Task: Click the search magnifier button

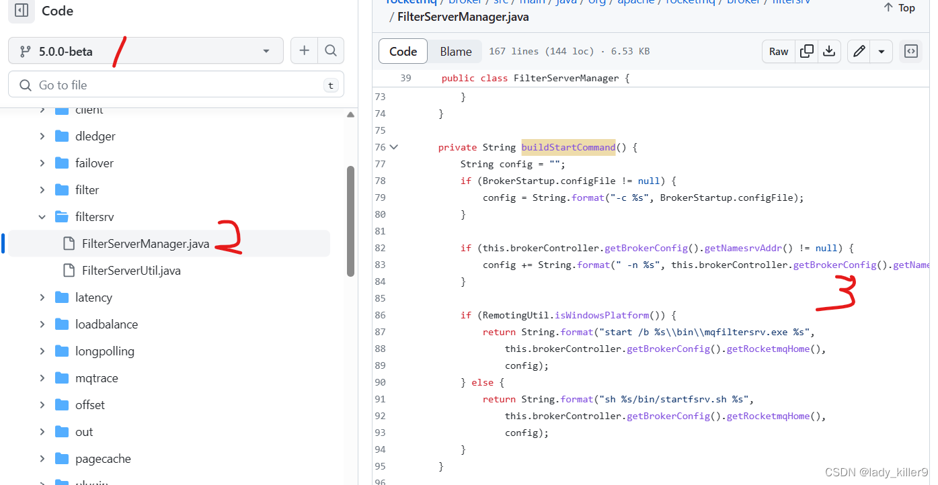Action: click(330, 50)
